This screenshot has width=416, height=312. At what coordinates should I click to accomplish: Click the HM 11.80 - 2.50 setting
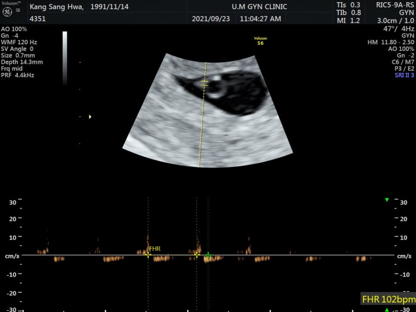(391, 42)
